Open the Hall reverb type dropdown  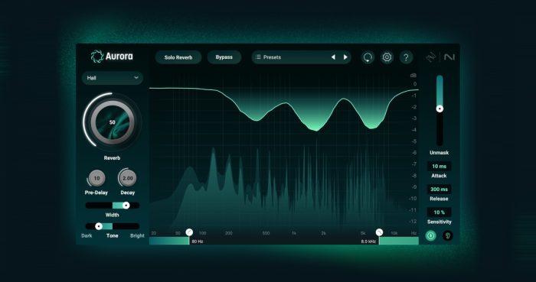pyautogui.click(x=112, y=78)
